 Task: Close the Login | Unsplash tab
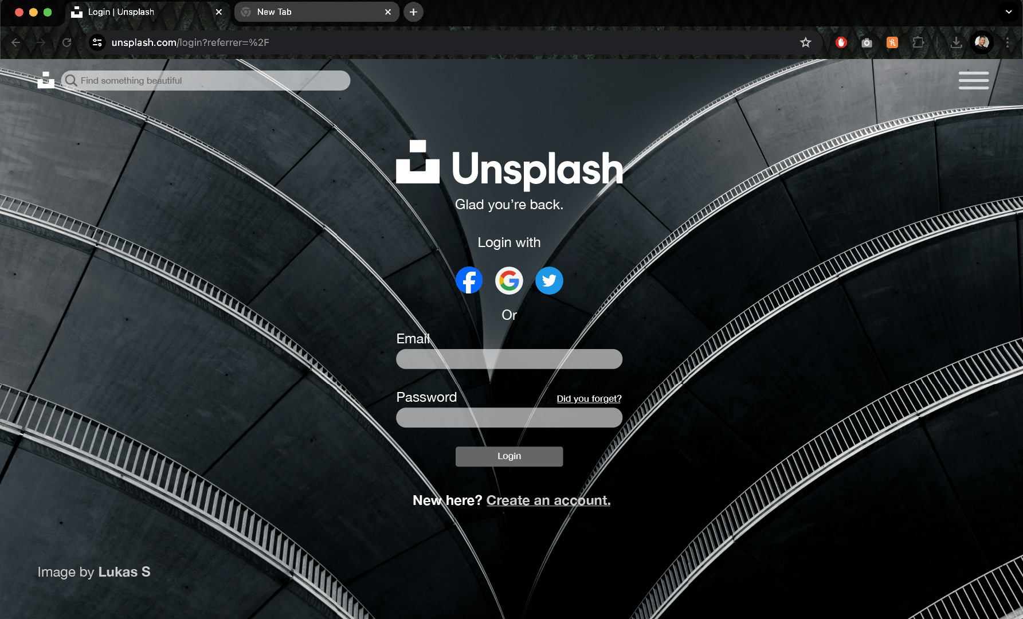(x=218, y=11)
